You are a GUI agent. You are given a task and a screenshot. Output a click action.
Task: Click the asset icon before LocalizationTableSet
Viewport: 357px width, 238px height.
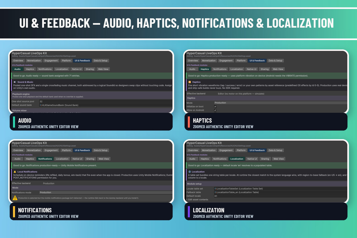(216, 189)
